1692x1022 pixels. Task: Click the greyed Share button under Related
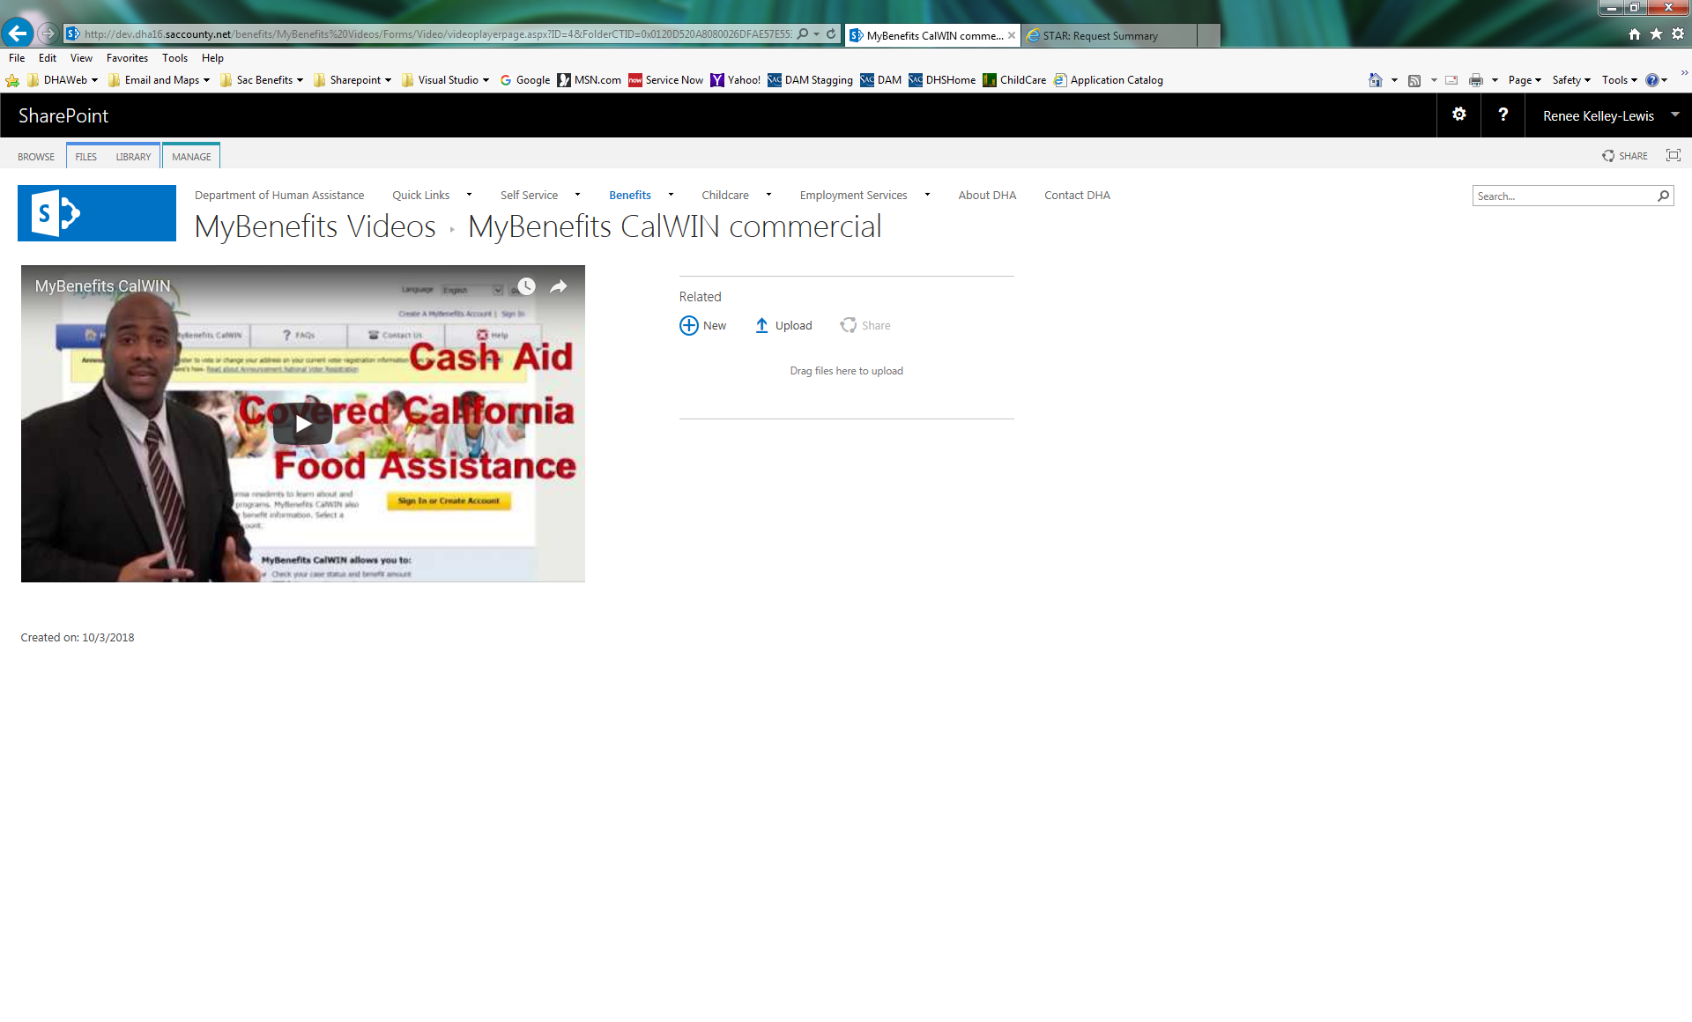pos(865,325)
